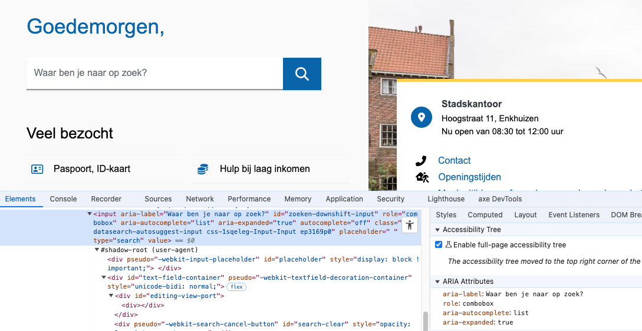Viewport: 642px width, 331px height.
Task: Click the Nu open van 08:30 tot 12:00 uur text
Action: (x=502, y=132)
